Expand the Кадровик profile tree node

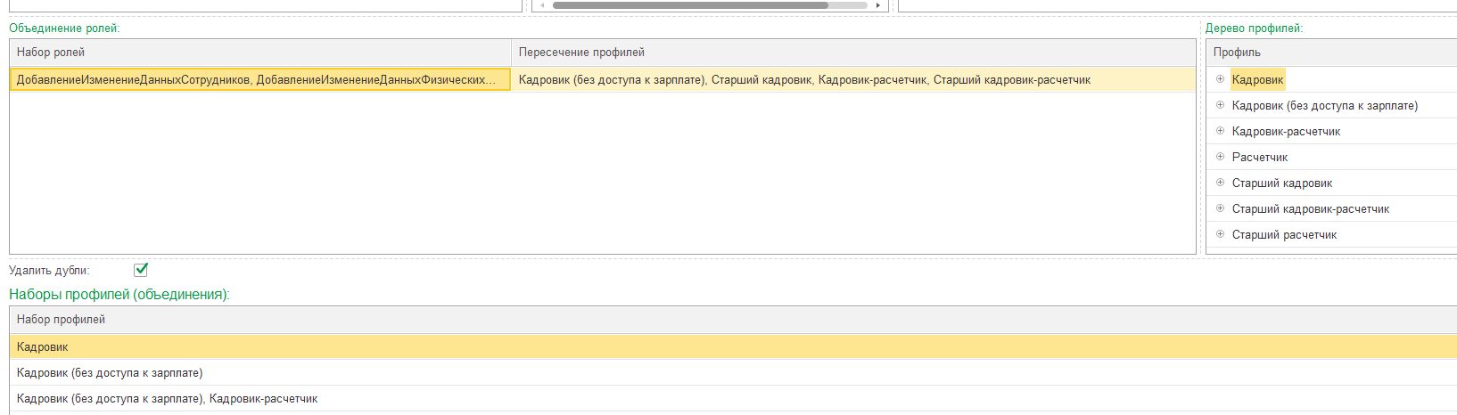(1220, 79)
